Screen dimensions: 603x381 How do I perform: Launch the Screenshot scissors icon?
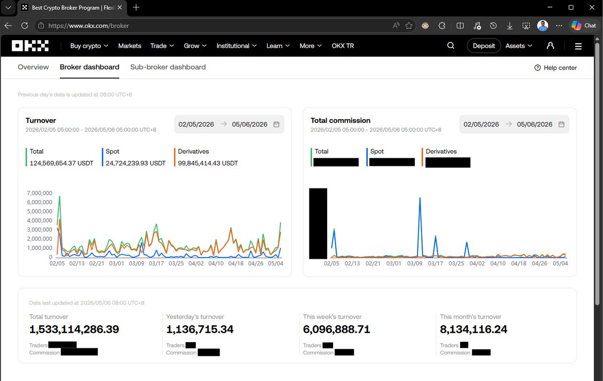coord(526,25)
